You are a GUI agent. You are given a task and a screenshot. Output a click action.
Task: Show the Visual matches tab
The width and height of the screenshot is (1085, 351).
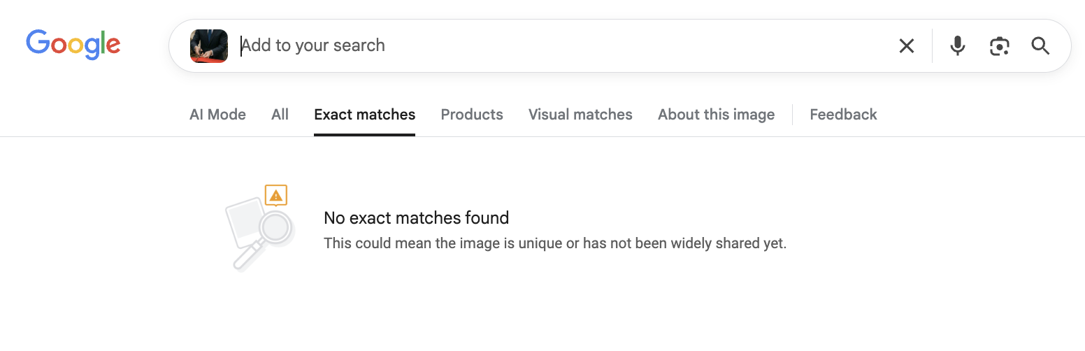coord(580,115)
